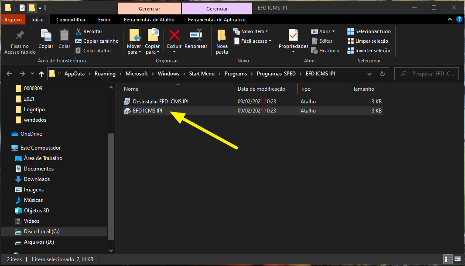The height and width of the screenshot is (266, 465).
Task: Select Ferramentas de Aplicativo tab
Action: (217, 20)
